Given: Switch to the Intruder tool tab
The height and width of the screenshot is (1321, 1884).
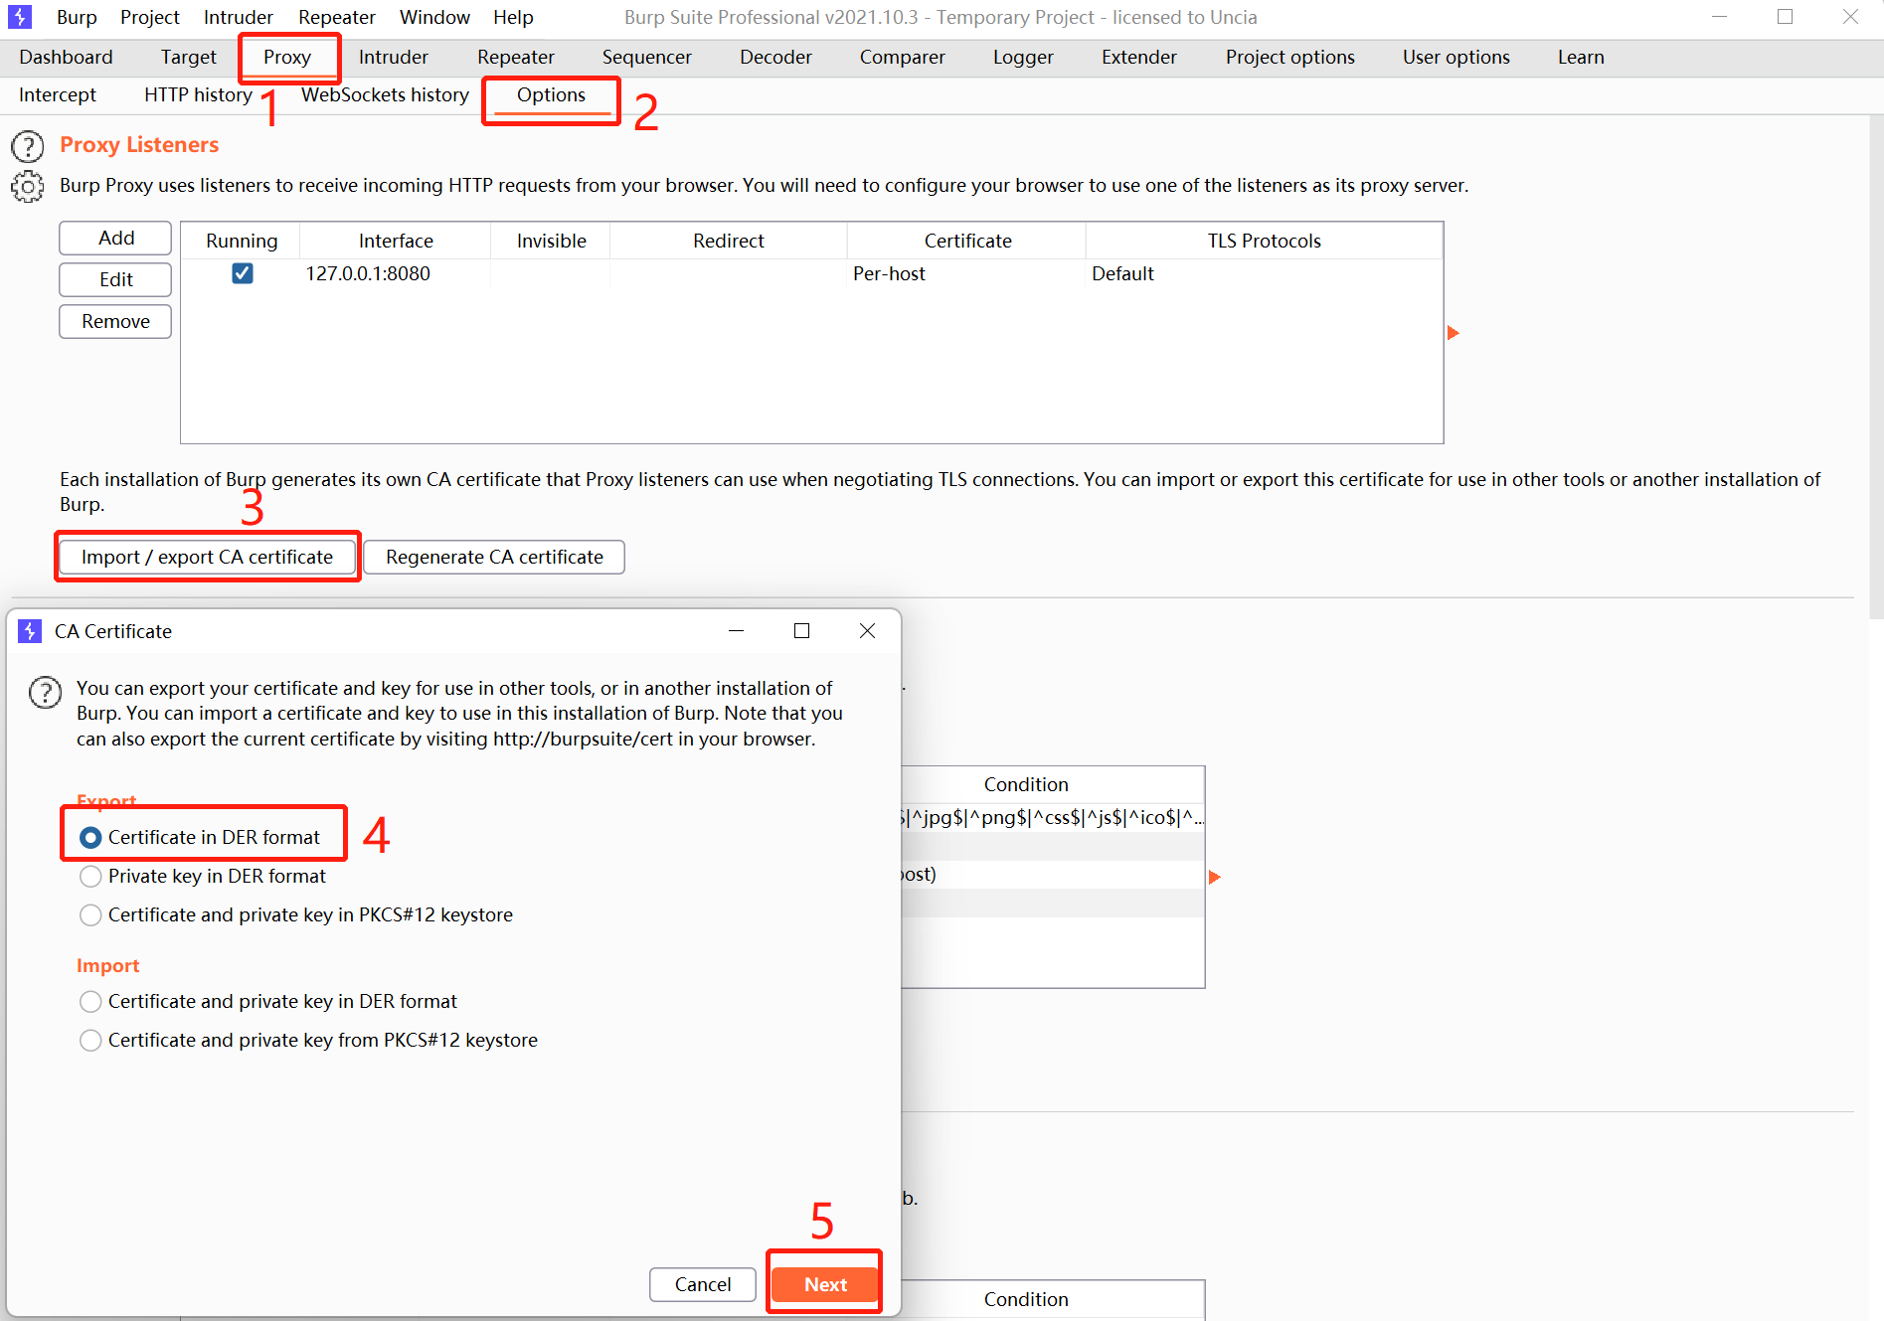Looking at the screenshot, I should coord(394,57).
